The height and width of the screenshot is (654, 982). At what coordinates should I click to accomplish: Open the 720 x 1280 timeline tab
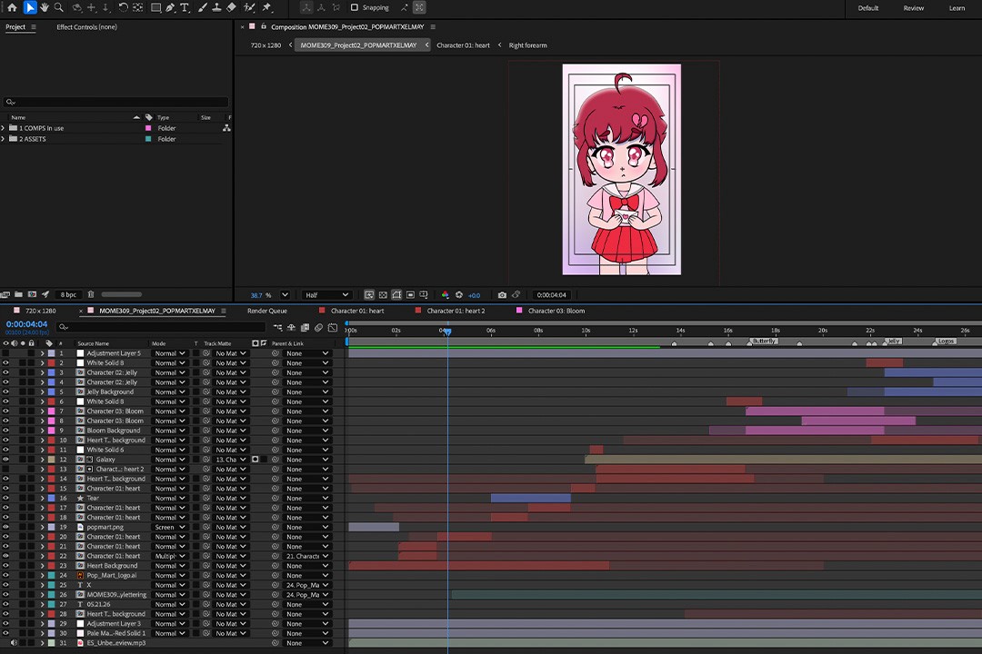40,311
